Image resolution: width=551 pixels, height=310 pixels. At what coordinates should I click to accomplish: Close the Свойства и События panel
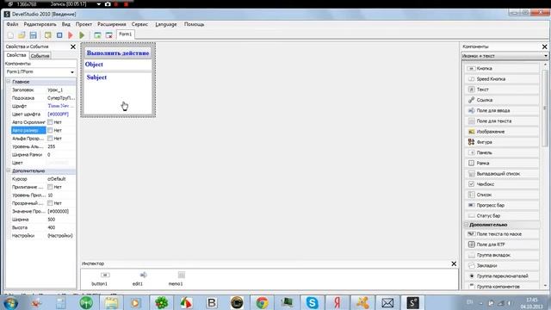[x=73, y=46]
